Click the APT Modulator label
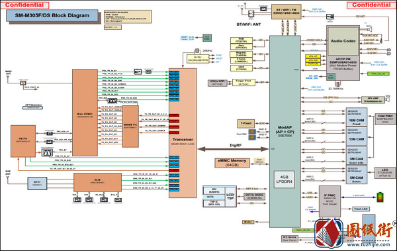This screenshot has width=397, height=251. (x=34, y=105)
